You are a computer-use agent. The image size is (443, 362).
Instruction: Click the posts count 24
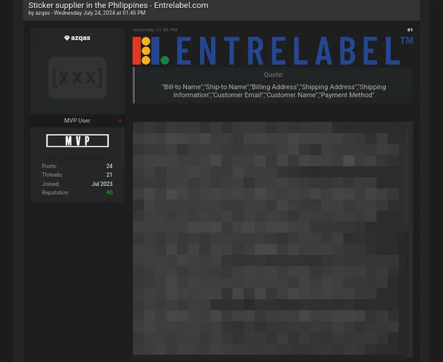[109, 166]
